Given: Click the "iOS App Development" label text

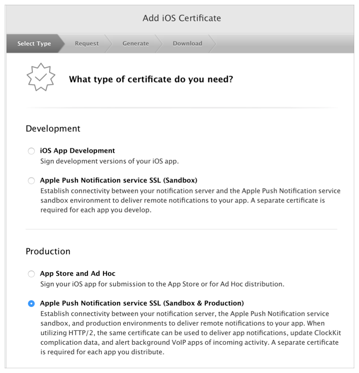Looking at the screenshot, I should (x=78, y=151).
